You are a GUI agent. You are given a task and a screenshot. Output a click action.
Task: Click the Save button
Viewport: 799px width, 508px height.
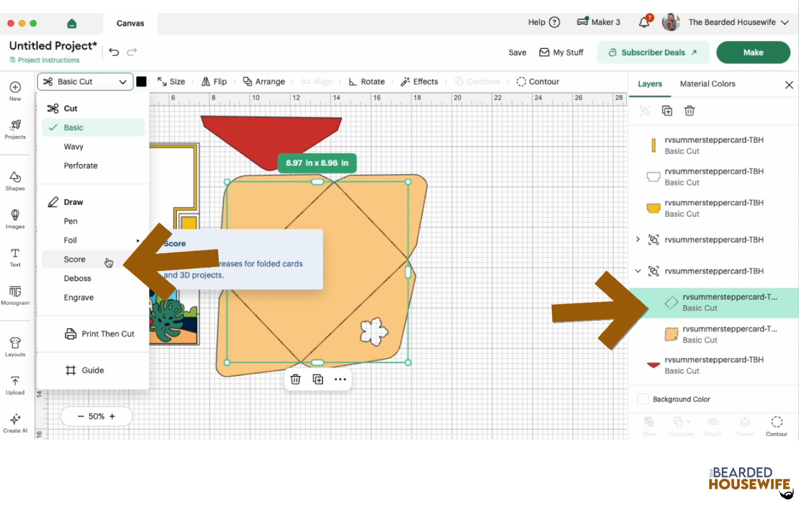pyautogui.click(x=517, y=52)
